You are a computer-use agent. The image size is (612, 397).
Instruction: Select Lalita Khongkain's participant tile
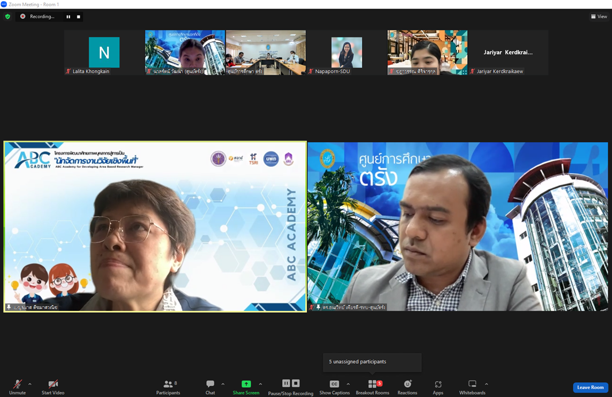[104, 53]
